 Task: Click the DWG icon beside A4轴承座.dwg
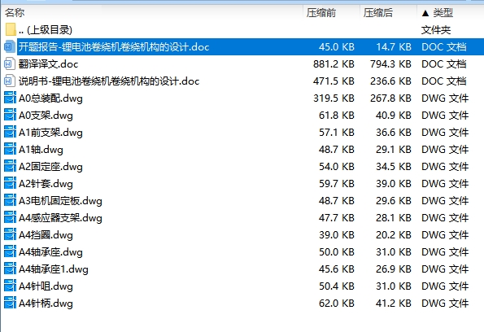point(10,252)
